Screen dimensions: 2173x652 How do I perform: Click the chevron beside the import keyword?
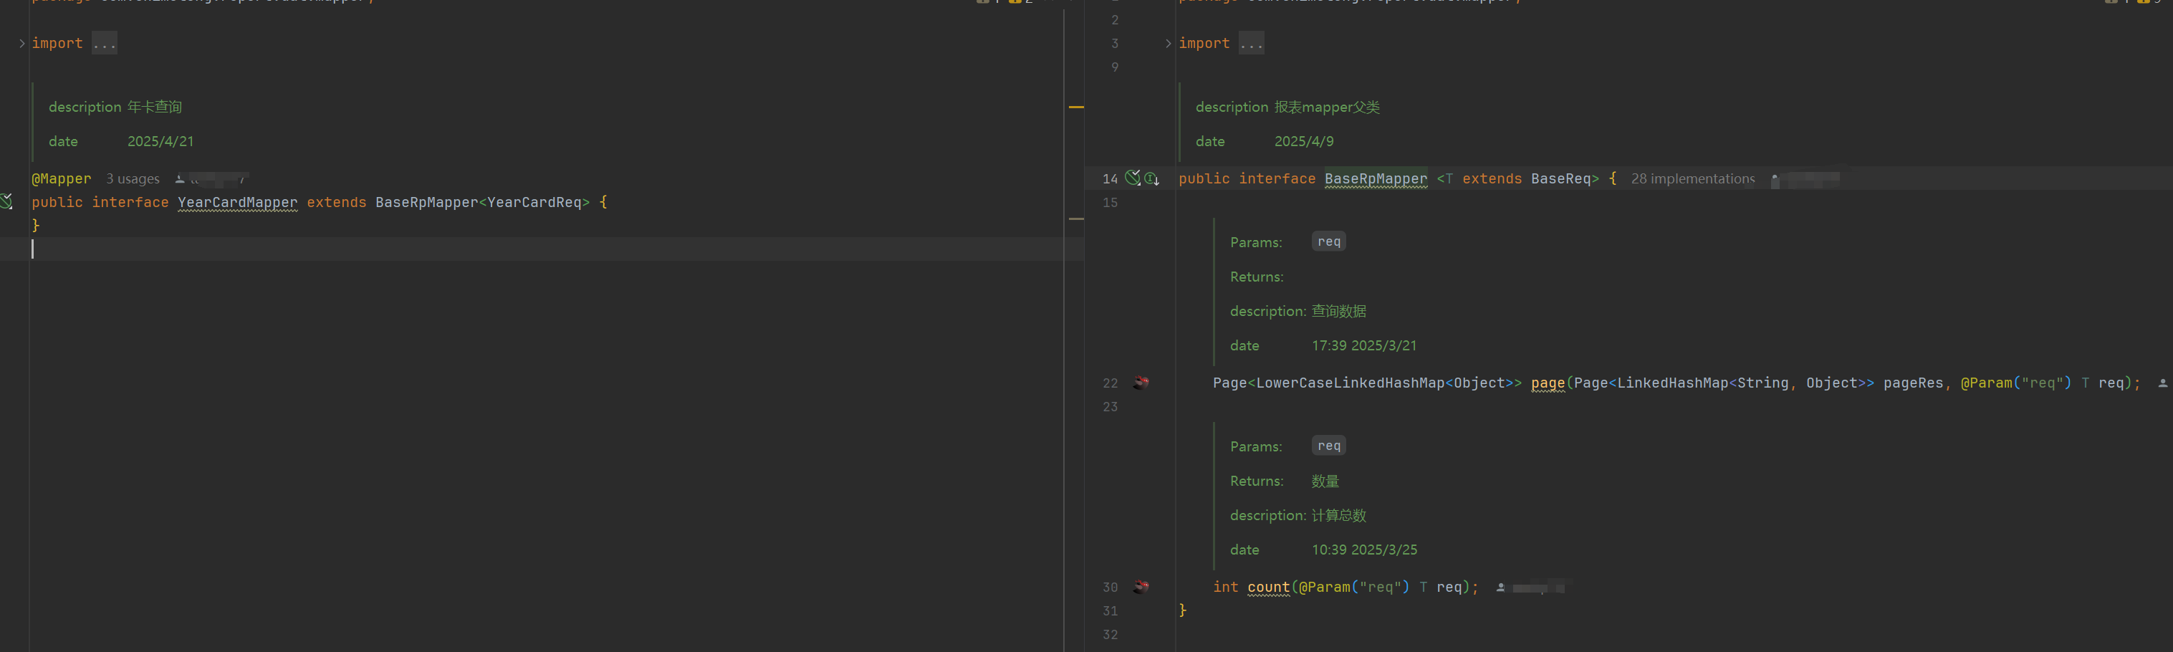pos(21,42)
